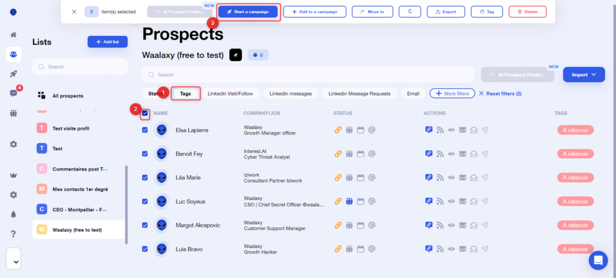Open the crown upgrade icon in sidebar
The height and width of the screenshot is (278, 616).
(13, 175)
